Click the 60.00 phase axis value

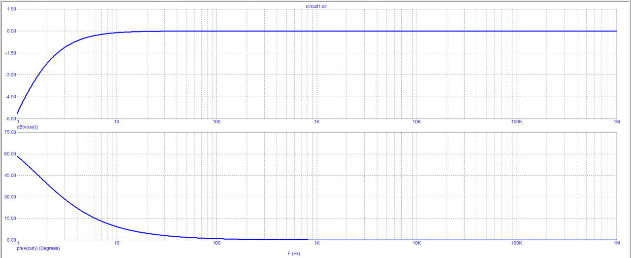point(10,154)
